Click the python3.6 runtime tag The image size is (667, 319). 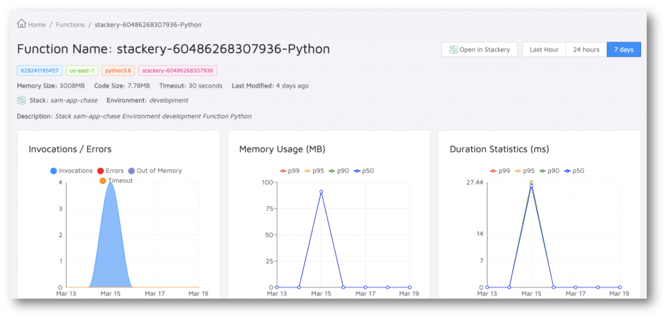click(x=118, y=70)
